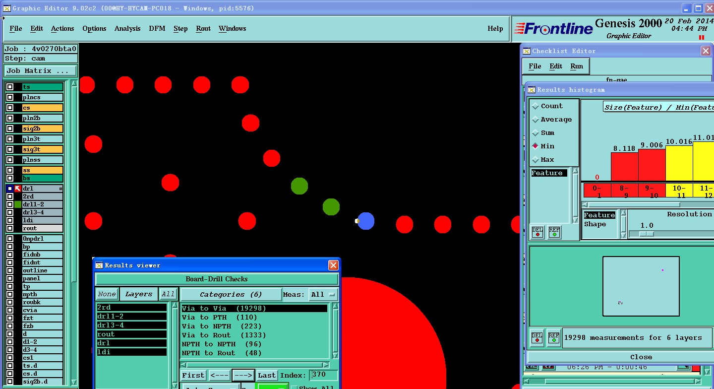Select 'Via to PTH (110)' category
Viewport: 714px width, 389px height.
tap(219, 318)
